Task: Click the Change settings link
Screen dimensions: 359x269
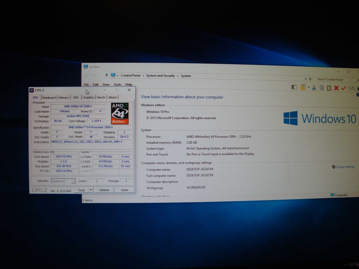Action: [x=345, y=167]
